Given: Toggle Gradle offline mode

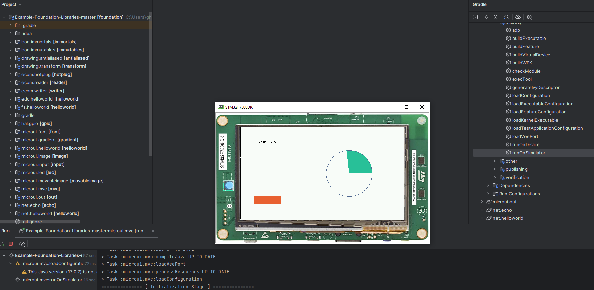Looking at the screenshot, I should (x=518, y=17).
